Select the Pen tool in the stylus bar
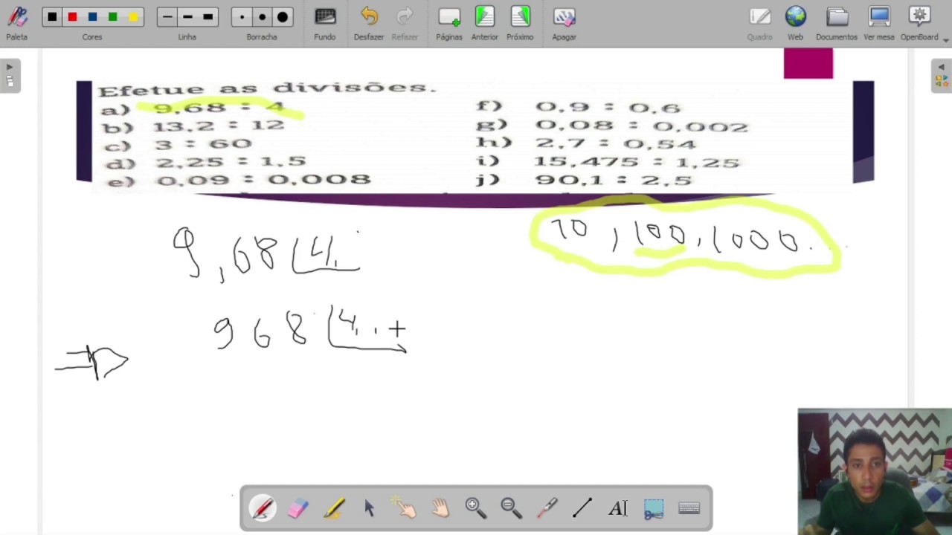This screenshot has height=535, width=952. pos(263,508)
